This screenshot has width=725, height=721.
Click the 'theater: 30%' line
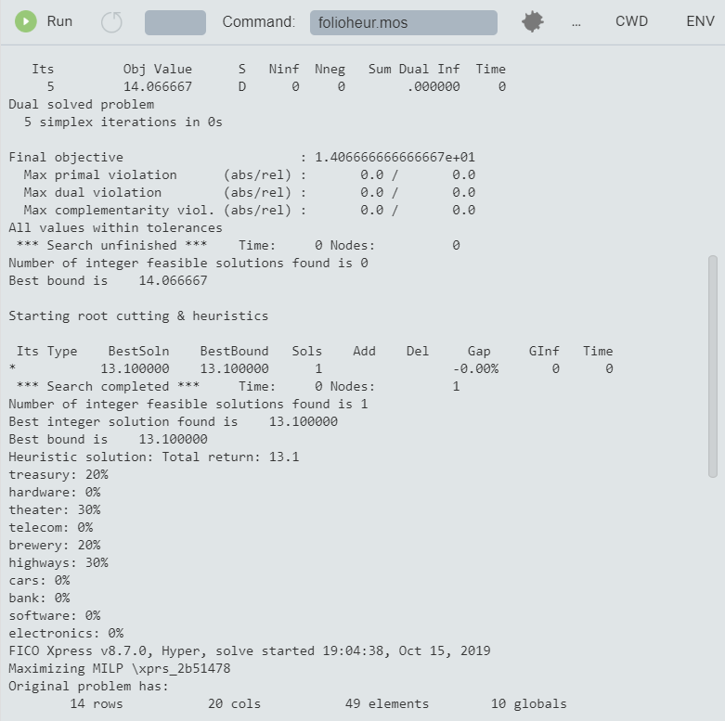(55, 509)
